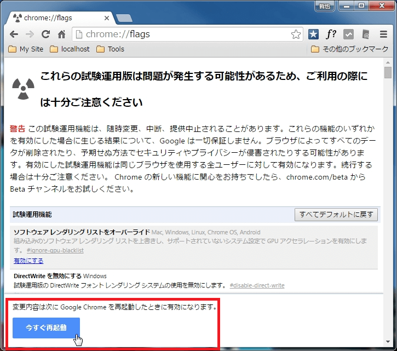
Task: Click the forward navigation arrow
Action: pos(30,34)
